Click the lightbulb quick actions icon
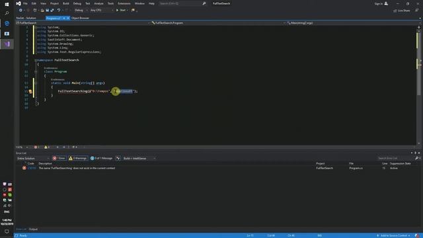Screen dimensions: 423x238 tap(30, 92)
